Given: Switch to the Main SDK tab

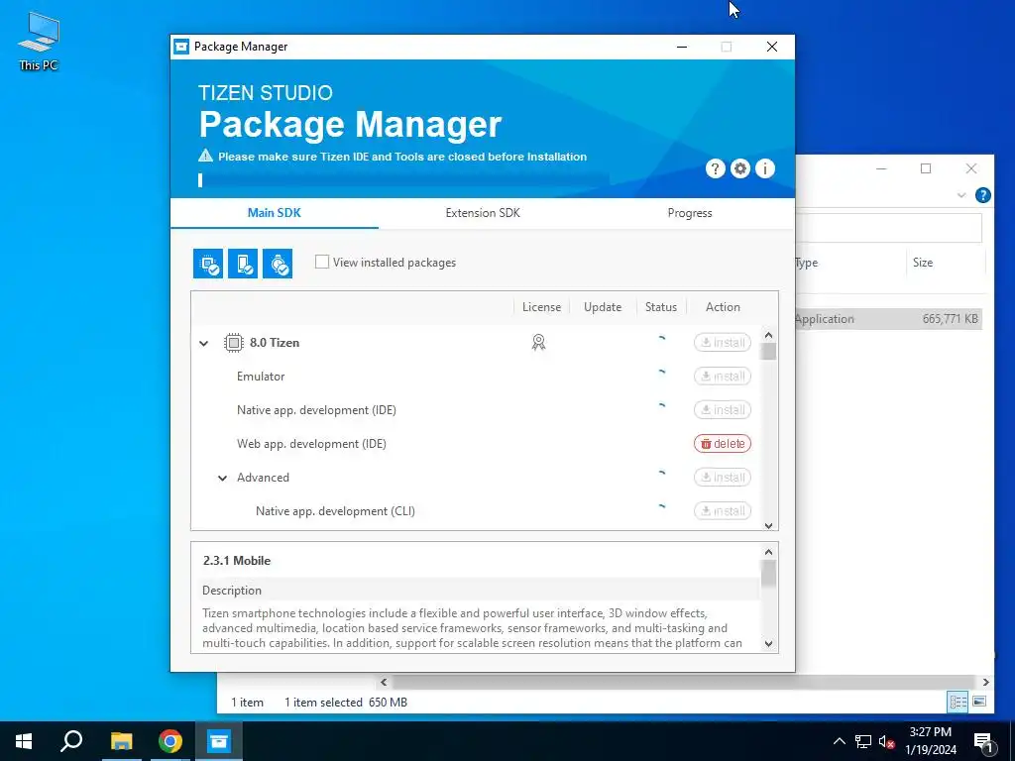Looking at the screenshot, I should [275, 213].
